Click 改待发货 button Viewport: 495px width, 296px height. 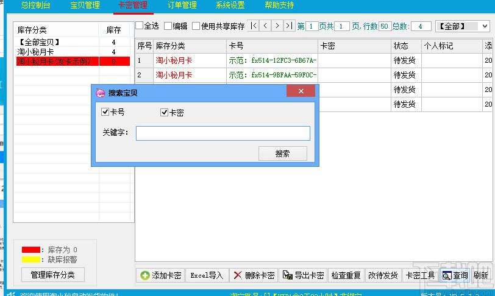pyautogui.click(x=383, y=275)
